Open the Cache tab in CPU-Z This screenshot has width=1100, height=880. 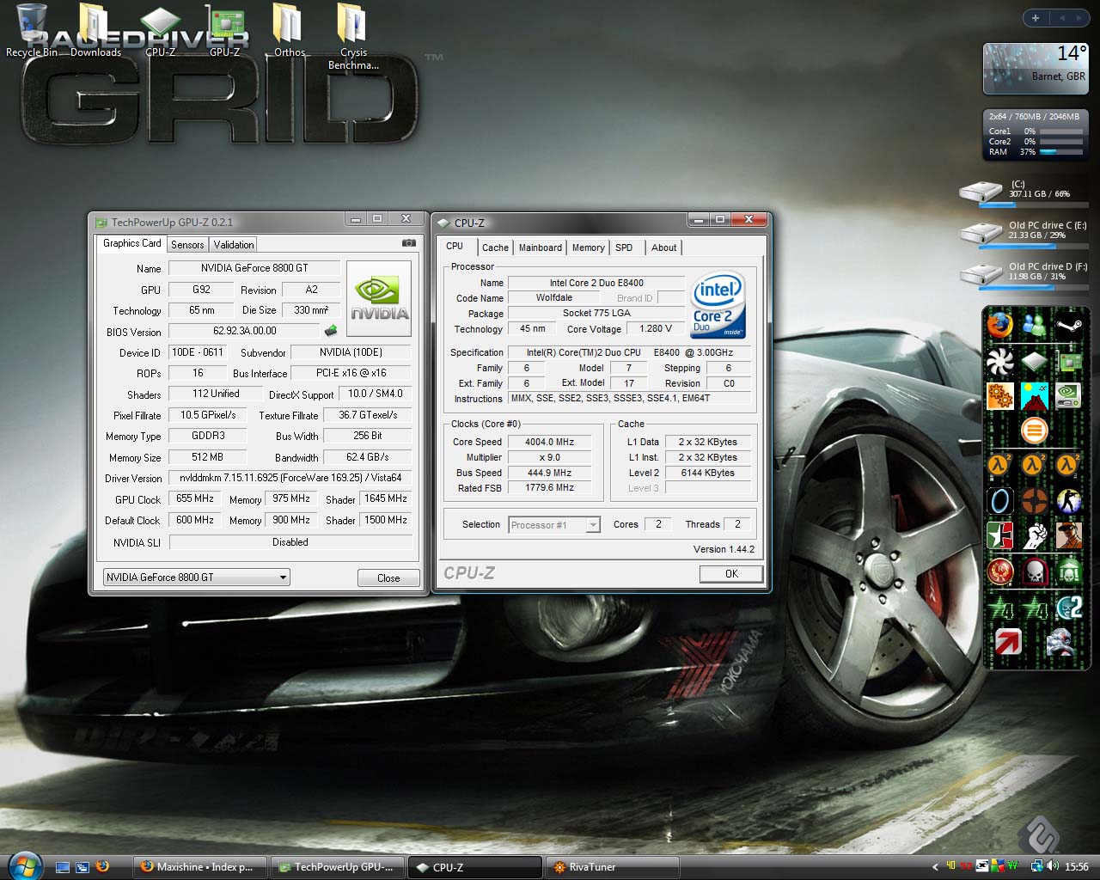pos(495,247)
